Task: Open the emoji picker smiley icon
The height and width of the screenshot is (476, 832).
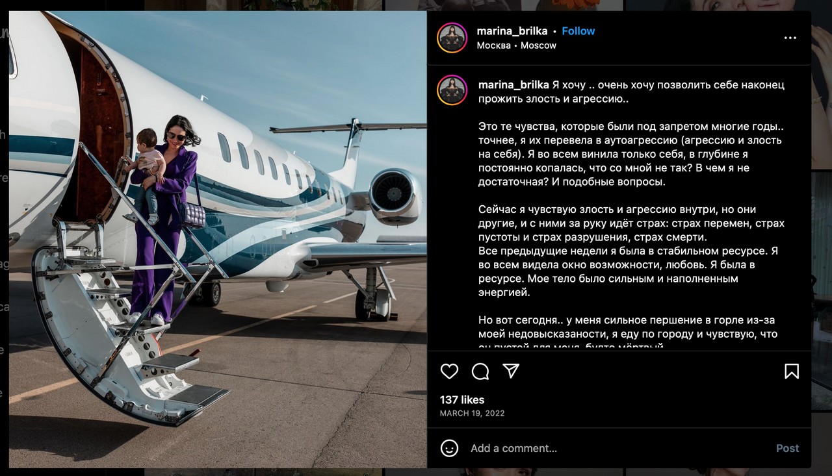Action: coord(449,448)
